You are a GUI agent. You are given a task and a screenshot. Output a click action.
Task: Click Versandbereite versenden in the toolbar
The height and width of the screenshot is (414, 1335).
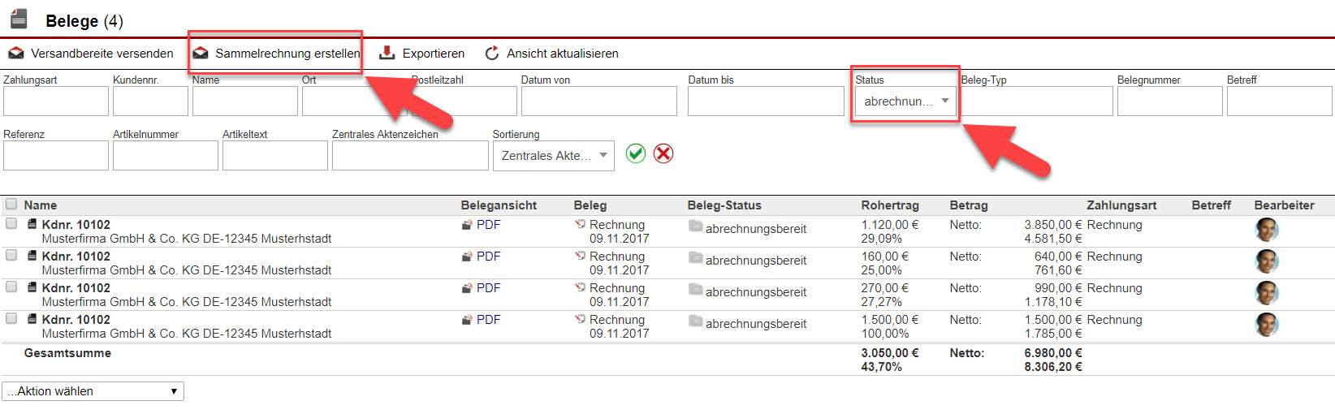[91, 54]
